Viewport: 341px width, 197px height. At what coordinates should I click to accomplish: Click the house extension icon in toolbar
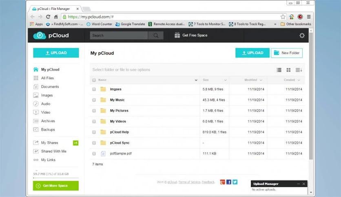coord(292,17)
